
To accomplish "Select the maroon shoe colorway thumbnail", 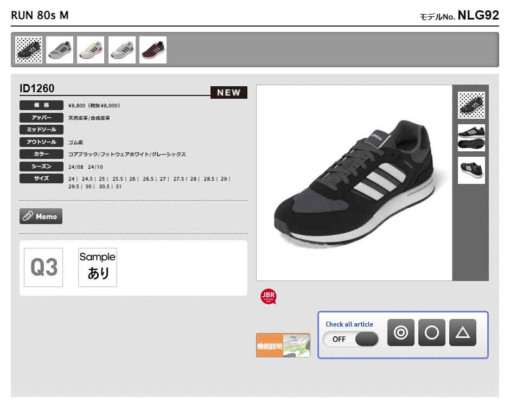I will pyautogui.click(x=153, y=50).
